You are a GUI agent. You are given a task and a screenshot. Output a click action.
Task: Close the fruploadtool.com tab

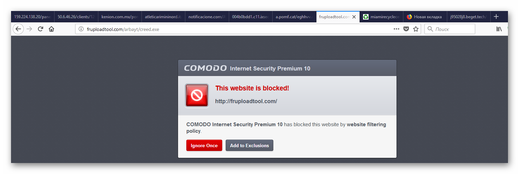(354, 17)
